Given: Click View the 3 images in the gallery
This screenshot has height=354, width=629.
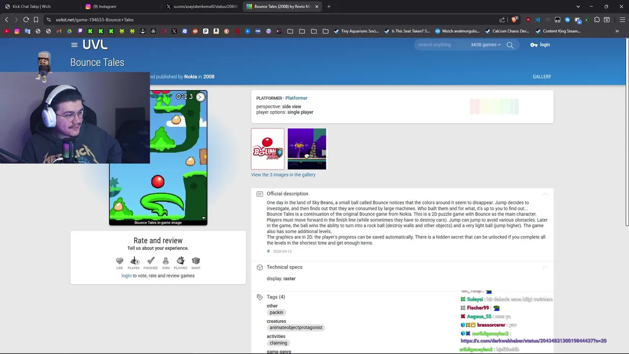Looking at the screenshot, I should pos(283,175).
